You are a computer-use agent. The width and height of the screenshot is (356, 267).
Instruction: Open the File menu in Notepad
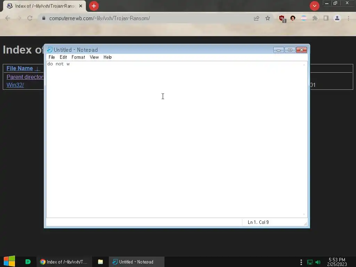click(x=51, y=57)
